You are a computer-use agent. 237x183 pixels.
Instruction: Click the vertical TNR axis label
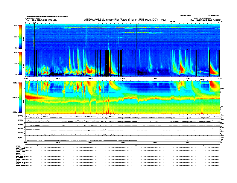pos(24,102)
